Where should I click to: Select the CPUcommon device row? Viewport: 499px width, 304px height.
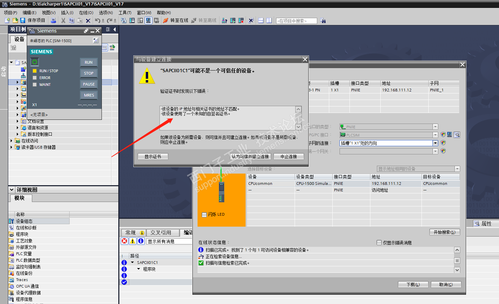[353, 183]
